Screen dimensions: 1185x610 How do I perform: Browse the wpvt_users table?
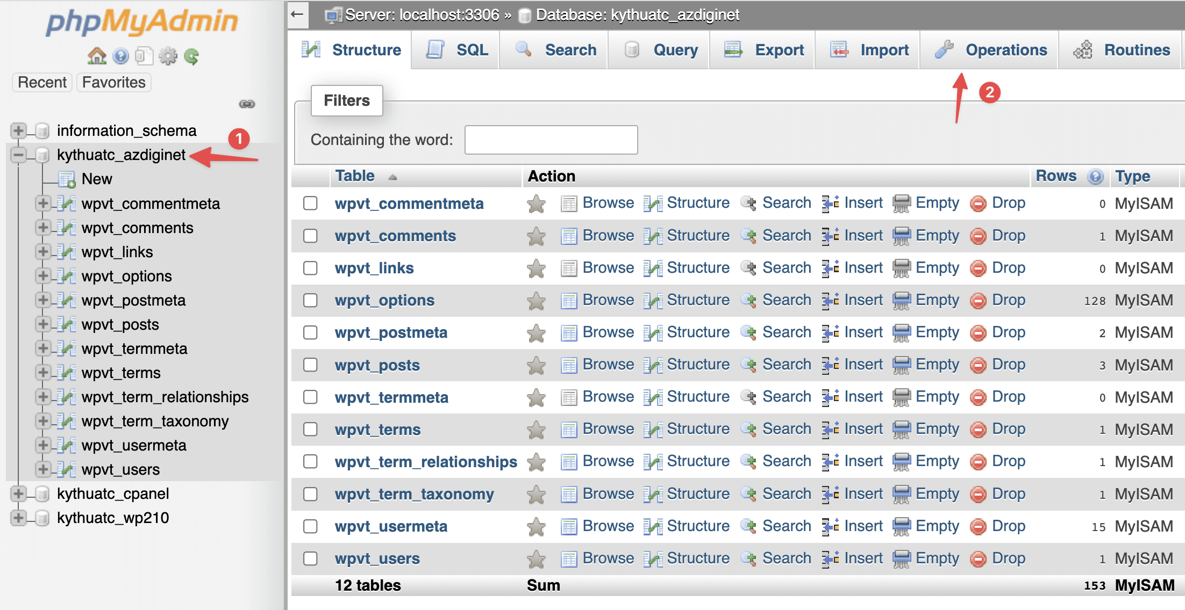click(x=608, y=558)
